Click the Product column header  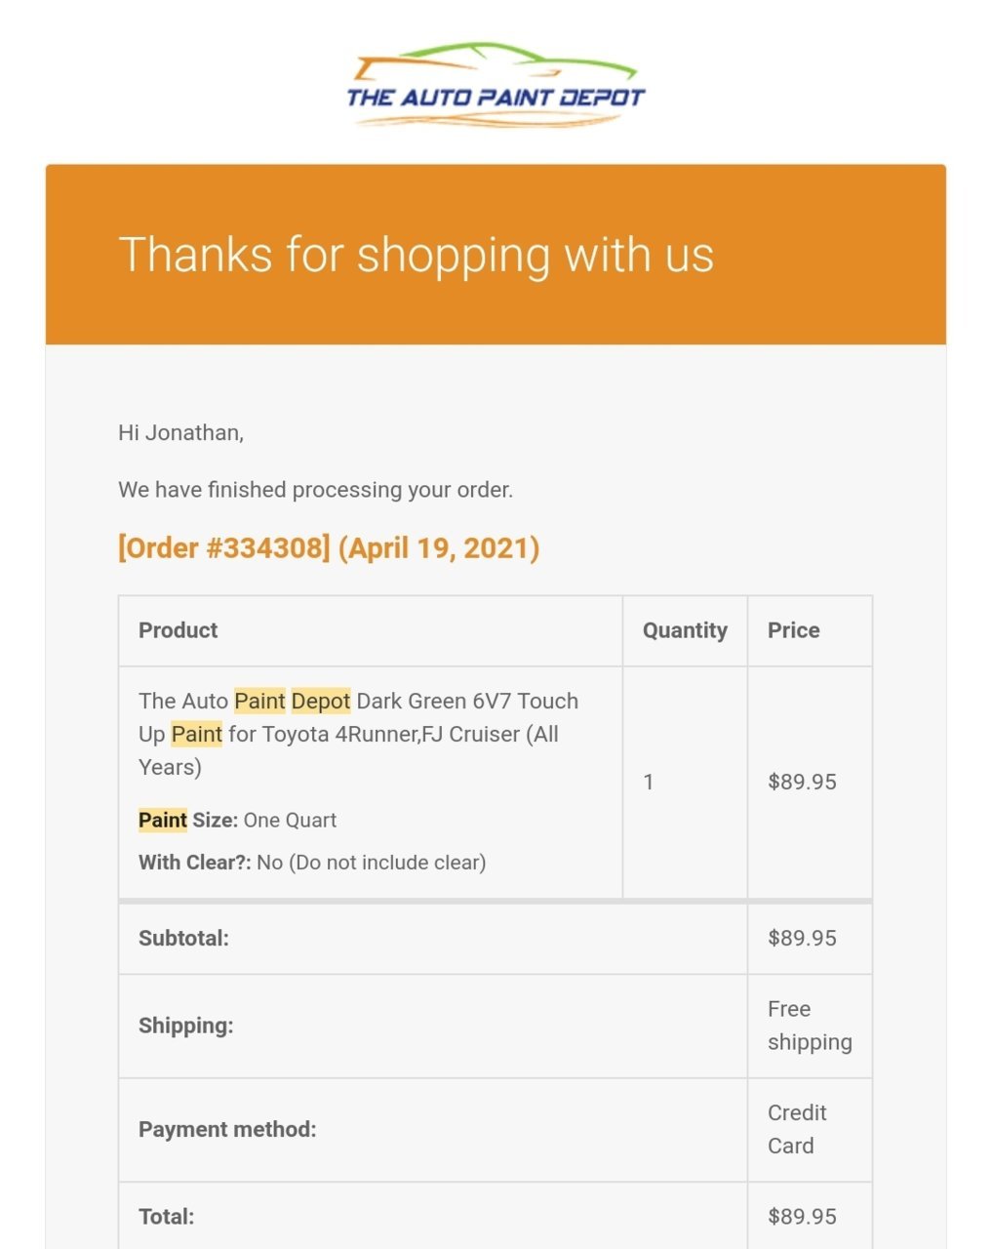(179, 630)
